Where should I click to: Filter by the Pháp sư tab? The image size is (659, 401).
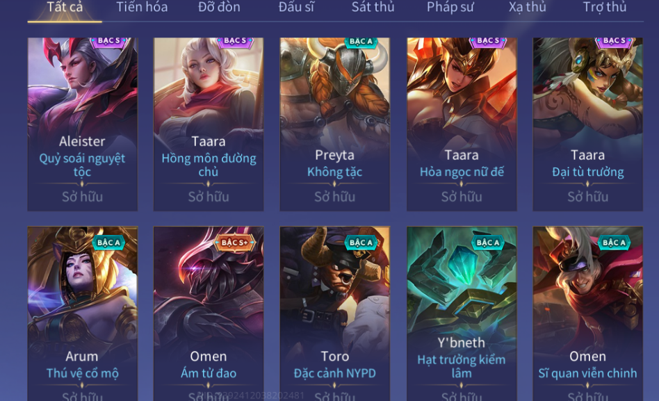[x=450, y=7]
